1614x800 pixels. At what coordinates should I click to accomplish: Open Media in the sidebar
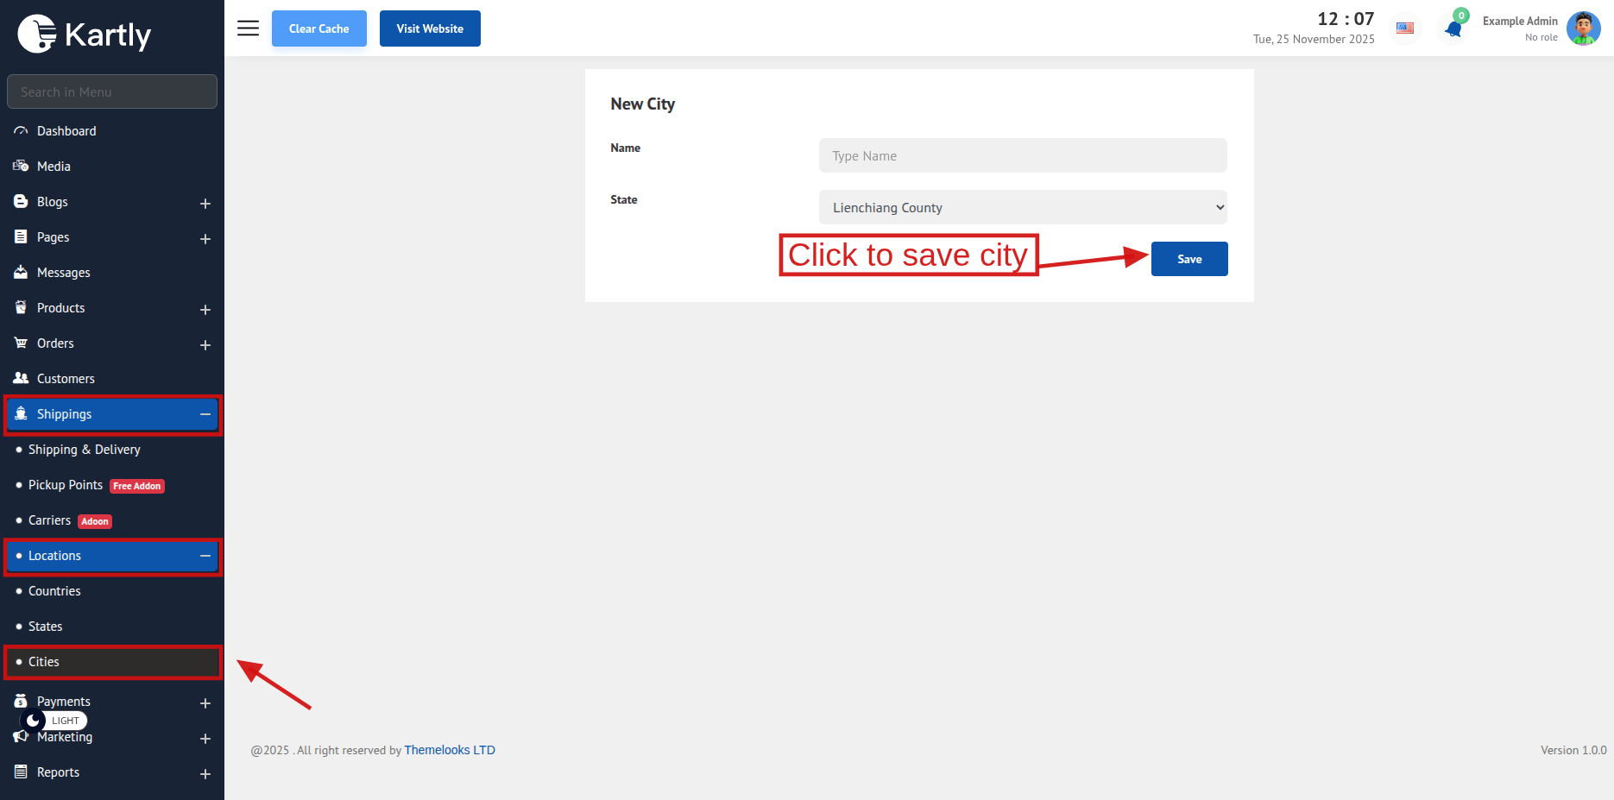pyautogui.click(x=54, y=167)
